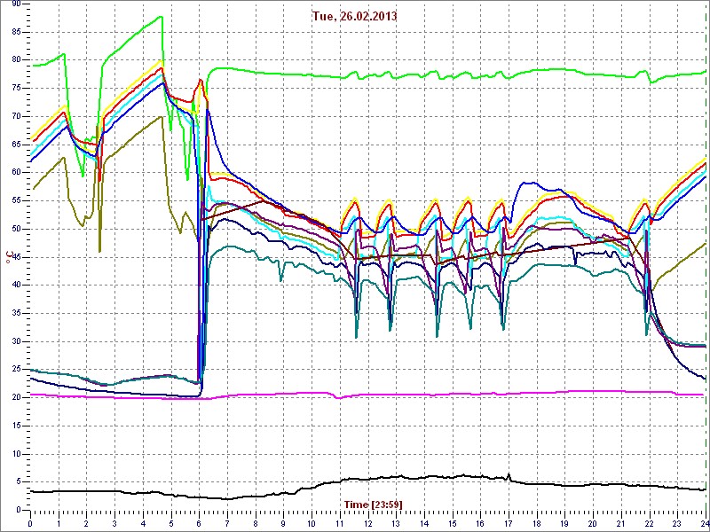
Task: Choose hour 14 on the time axis
Action: (x=424, y=523)
